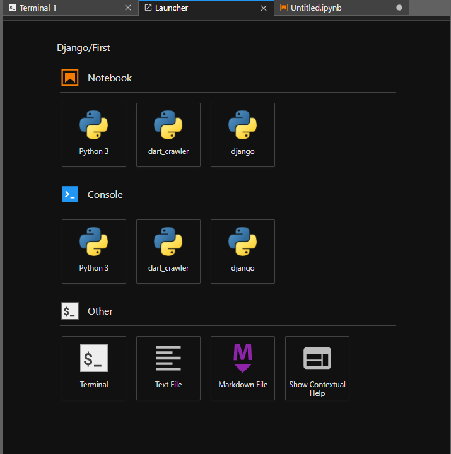Close the Launcher tab
The height and width of the screenshot is (454, 451).
coord(264,8)
